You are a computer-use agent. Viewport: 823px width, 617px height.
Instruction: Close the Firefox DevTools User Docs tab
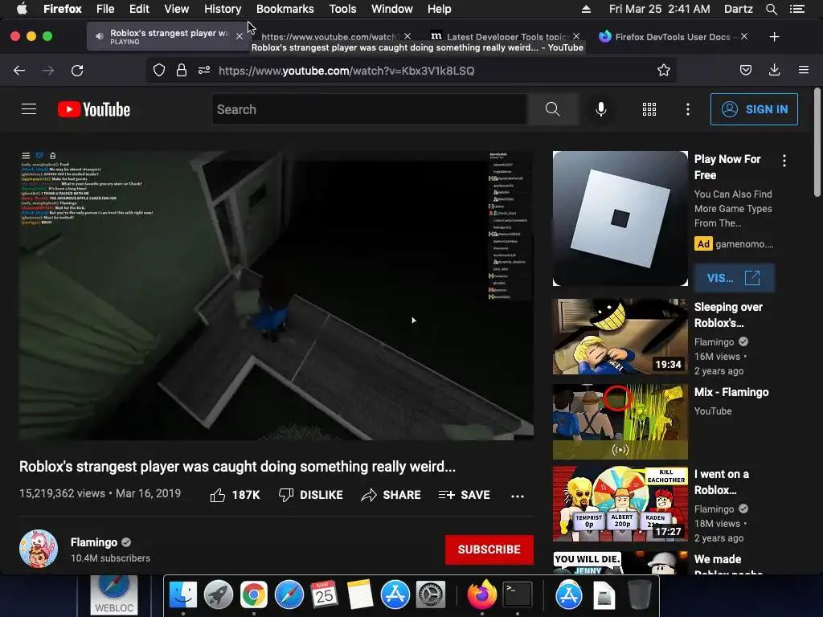tap(744, 36)
